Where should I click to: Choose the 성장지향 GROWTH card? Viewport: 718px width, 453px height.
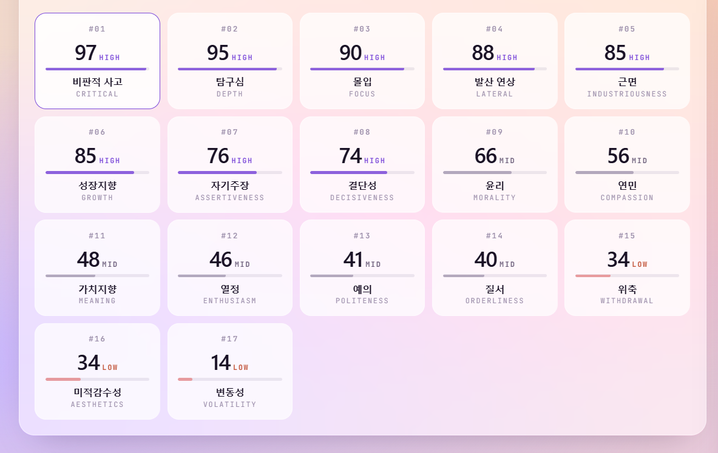click(97, 165)
